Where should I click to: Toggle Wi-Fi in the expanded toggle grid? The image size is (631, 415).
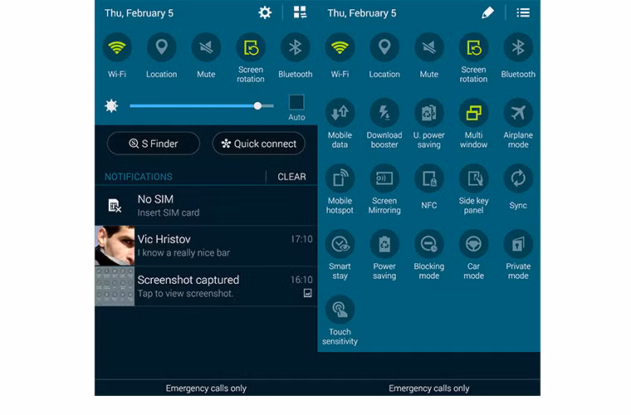[x=340, y=47]
